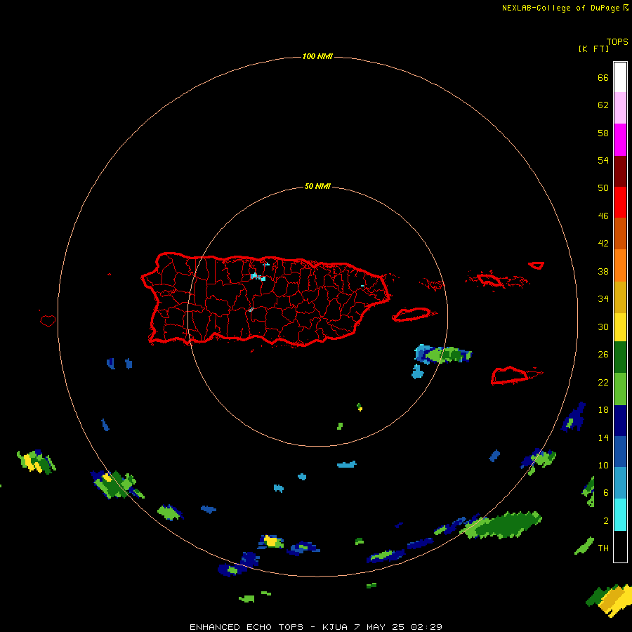Click the magenta 58 K FT legend swatch
The width and height of the screenshot is (632, 632).
620,140
